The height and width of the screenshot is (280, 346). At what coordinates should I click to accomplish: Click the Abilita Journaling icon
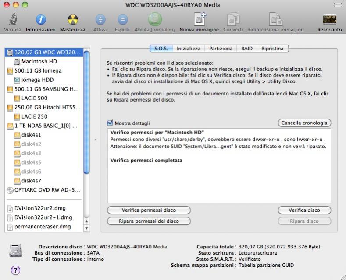pyautogui.click(x=154, y=19)
